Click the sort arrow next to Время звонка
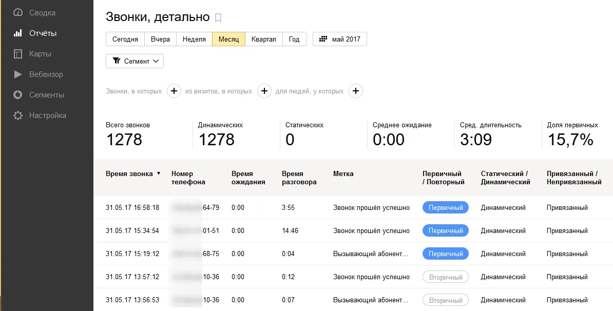This screenshot has width=613, height=311. pyautogui.click(x=158, y=173)
